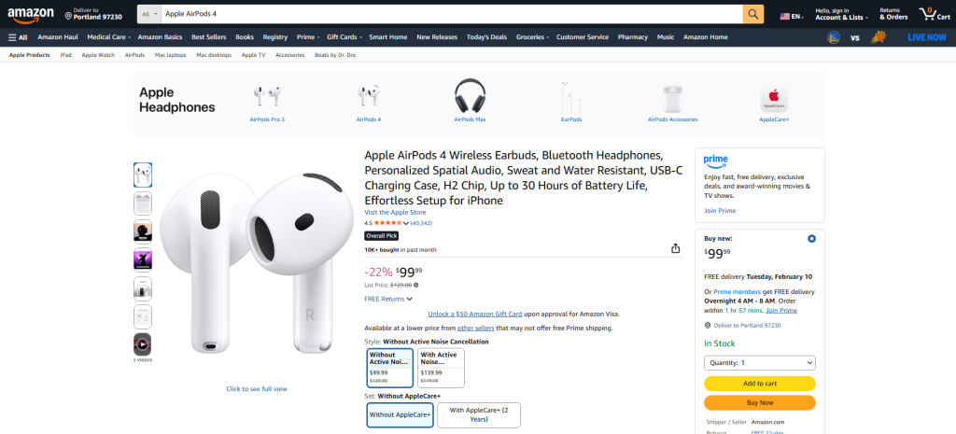The height and width of the screenshot is (434, 956).
Task: Click the AppleCare+ red icon
Action: click(774, 97)
